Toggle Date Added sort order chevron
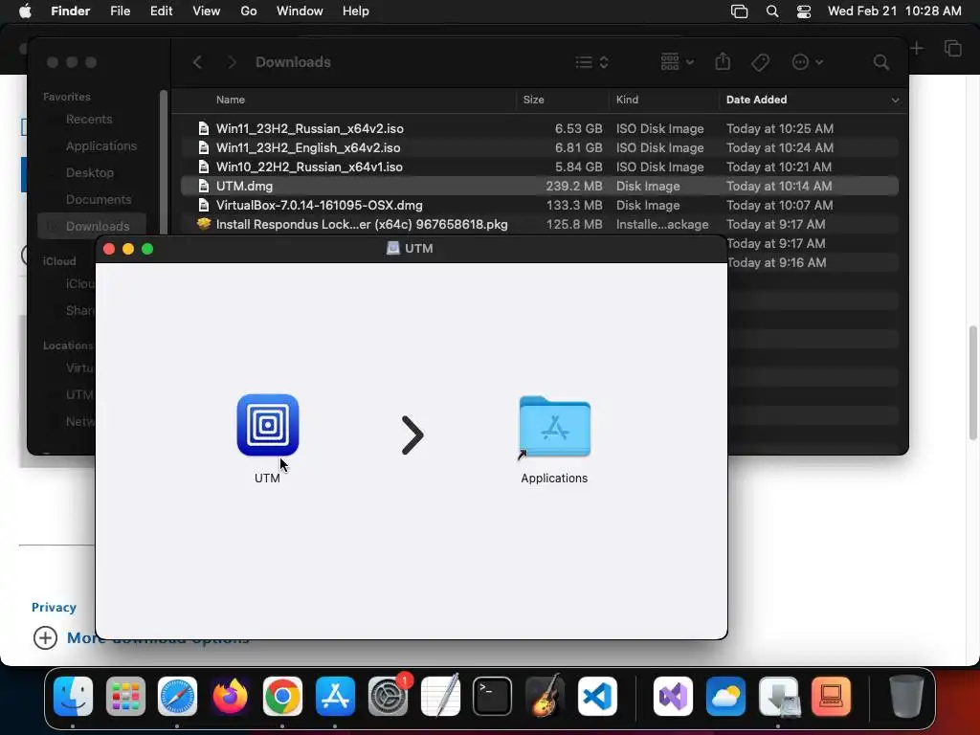 point(895,100)
